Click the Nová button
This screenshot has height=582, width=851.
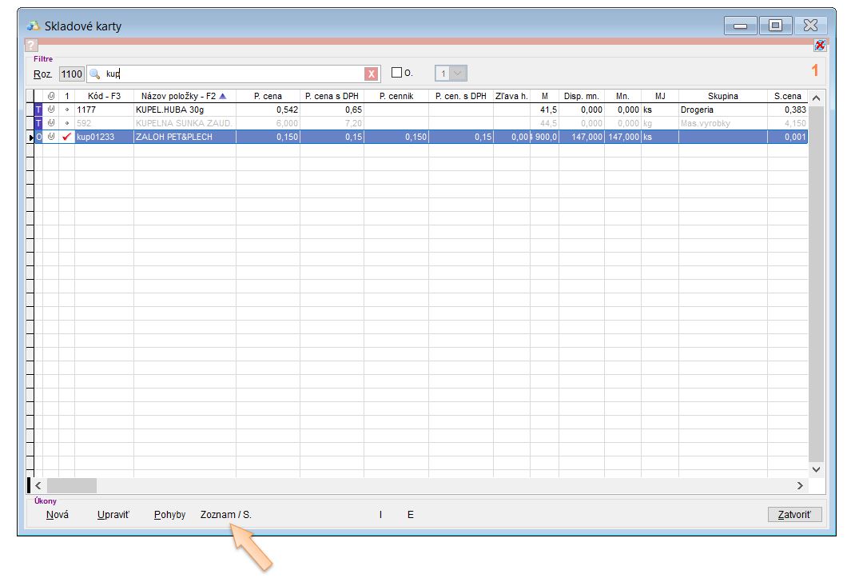[58, 515]
